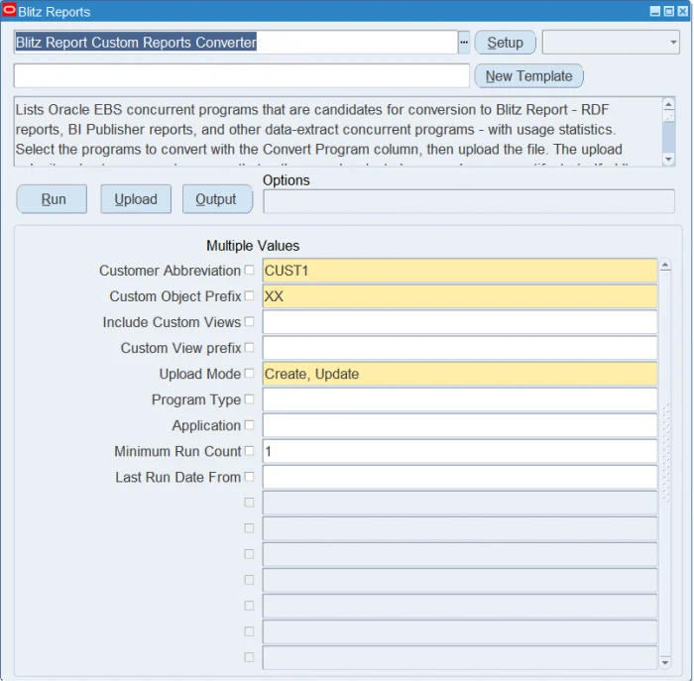Click the Include Custom Views field
The image size is (694, 681).
pos(460,322)
